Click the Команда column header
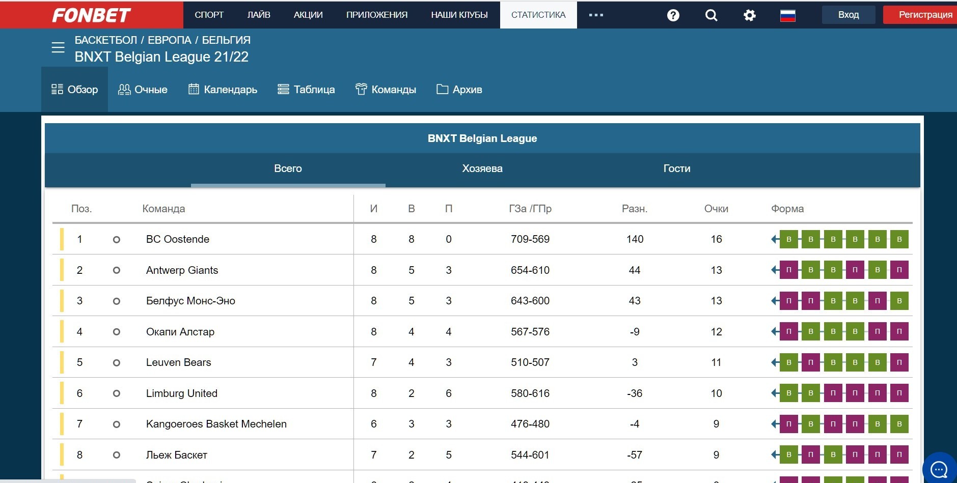 pyautogui.click(x=163, y=209)
